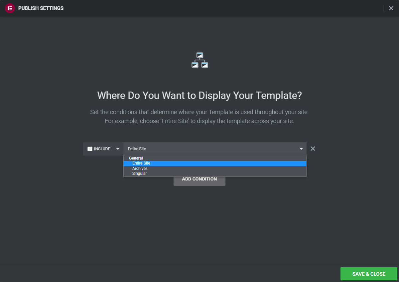Save settings with SAVE & CLOSE
399x282 pixels.
pos(369,274)
